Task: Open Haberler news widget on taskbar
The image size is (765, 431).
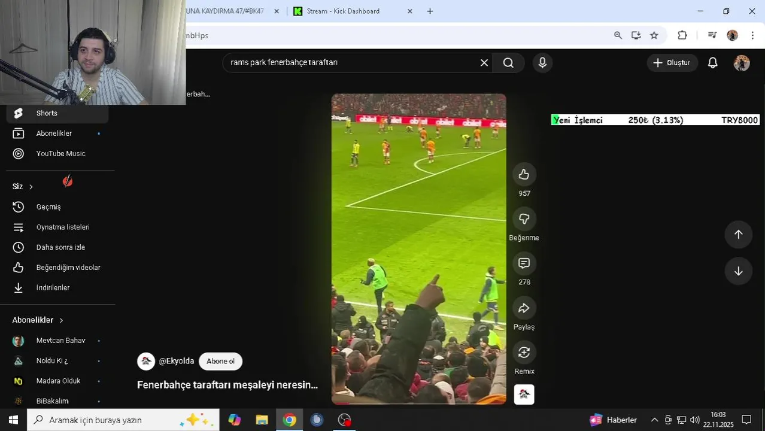Action: pos(614,420)
